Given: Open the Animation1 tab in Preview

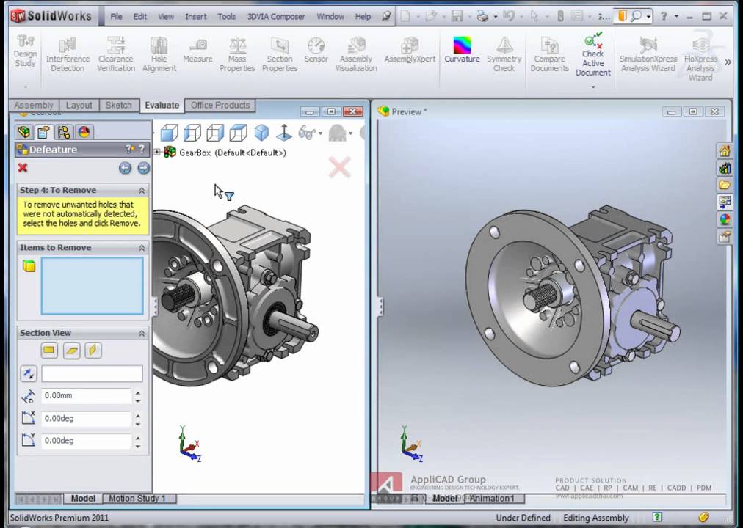Looking at the screenshot, I should (492, 498).
